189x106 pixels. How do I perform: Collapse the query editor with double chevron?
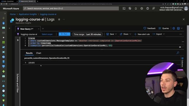180,47
